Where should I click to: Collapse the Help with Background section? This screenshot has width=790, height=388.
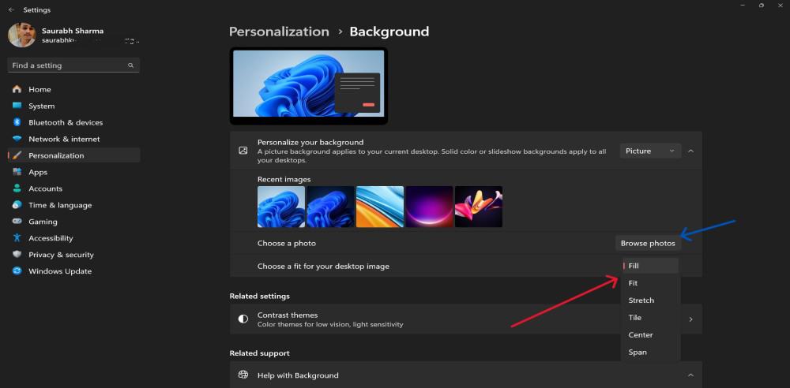(x=690, y=375)
